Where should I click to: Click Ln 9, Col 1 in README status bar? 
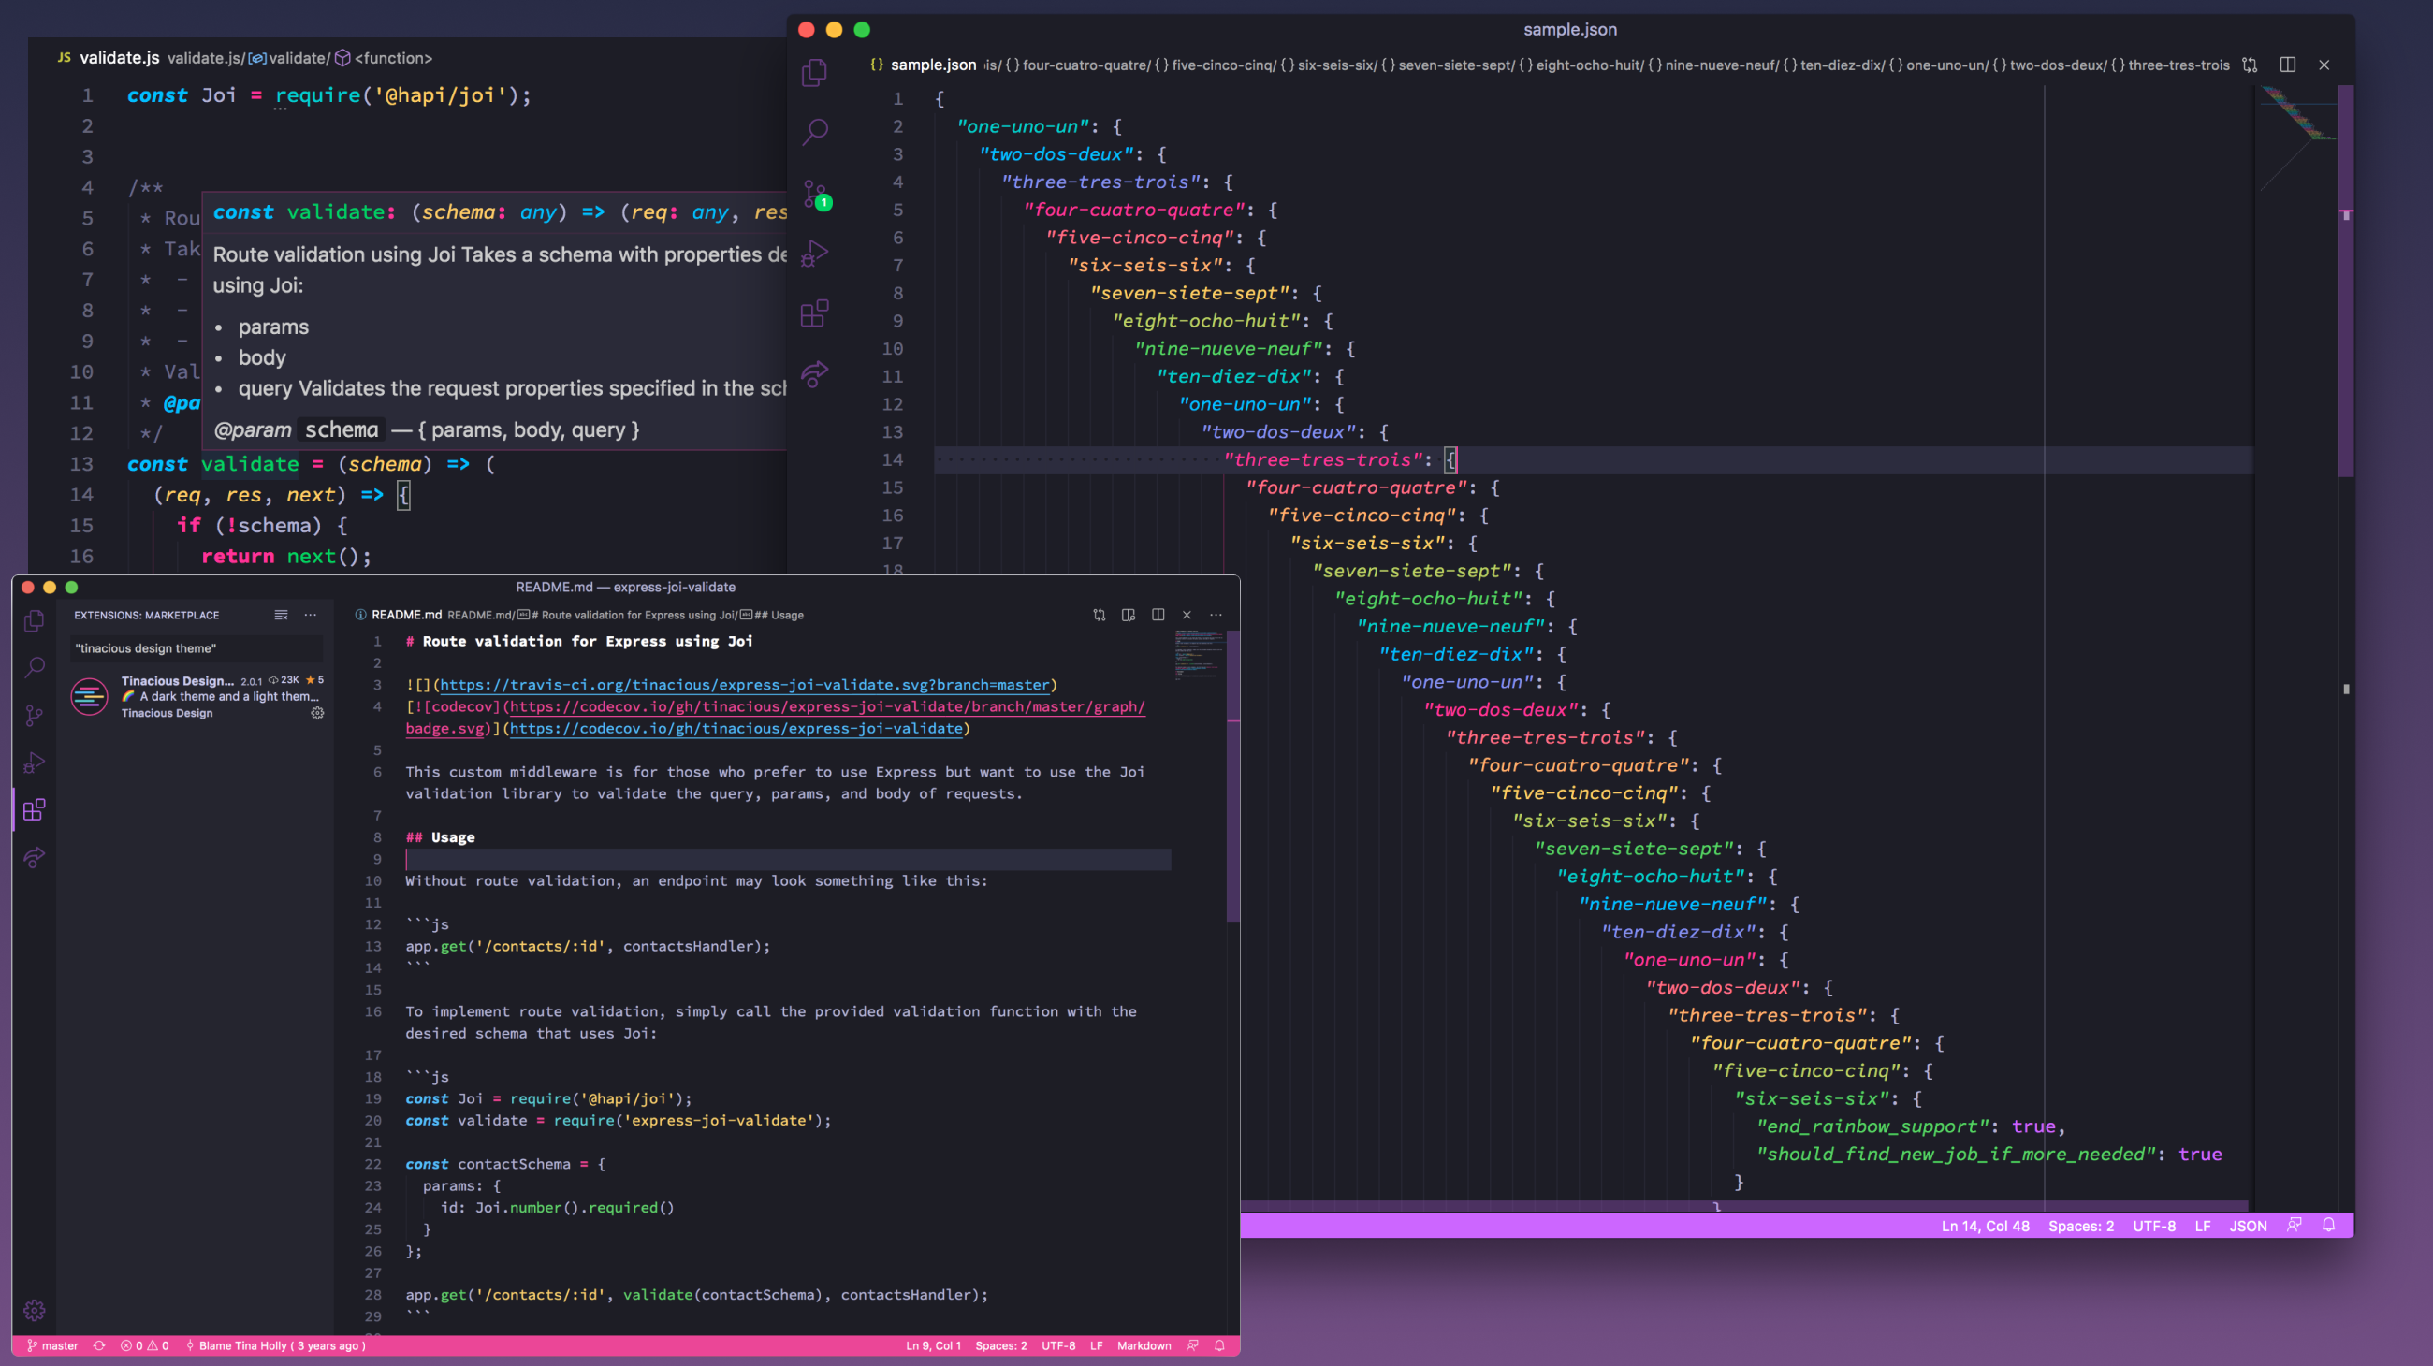933,1346
